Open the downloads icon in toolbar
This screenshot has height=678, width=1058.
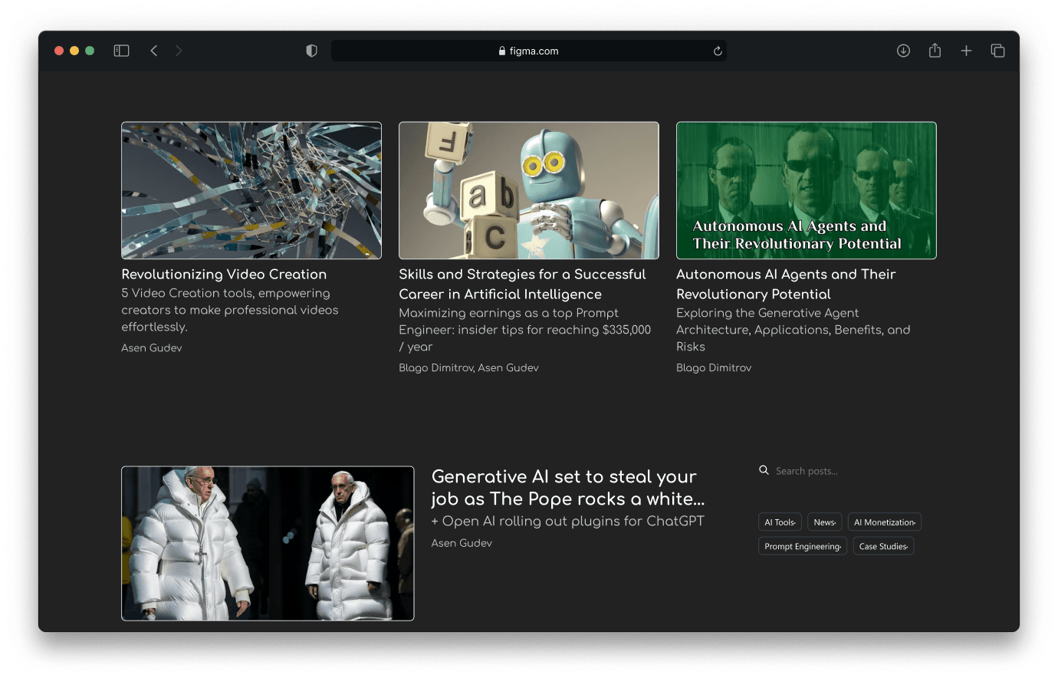pyautogui.click(x=903, y=51)
